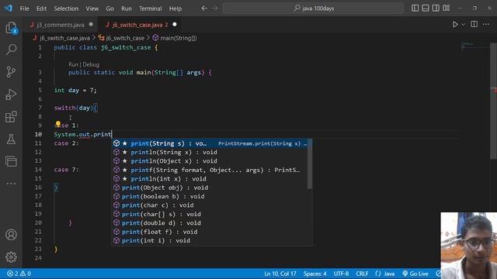Click the lightbulb quick-fix icon on line 9
The height and width of the screenshot is (279, 497).
(58, 124)
